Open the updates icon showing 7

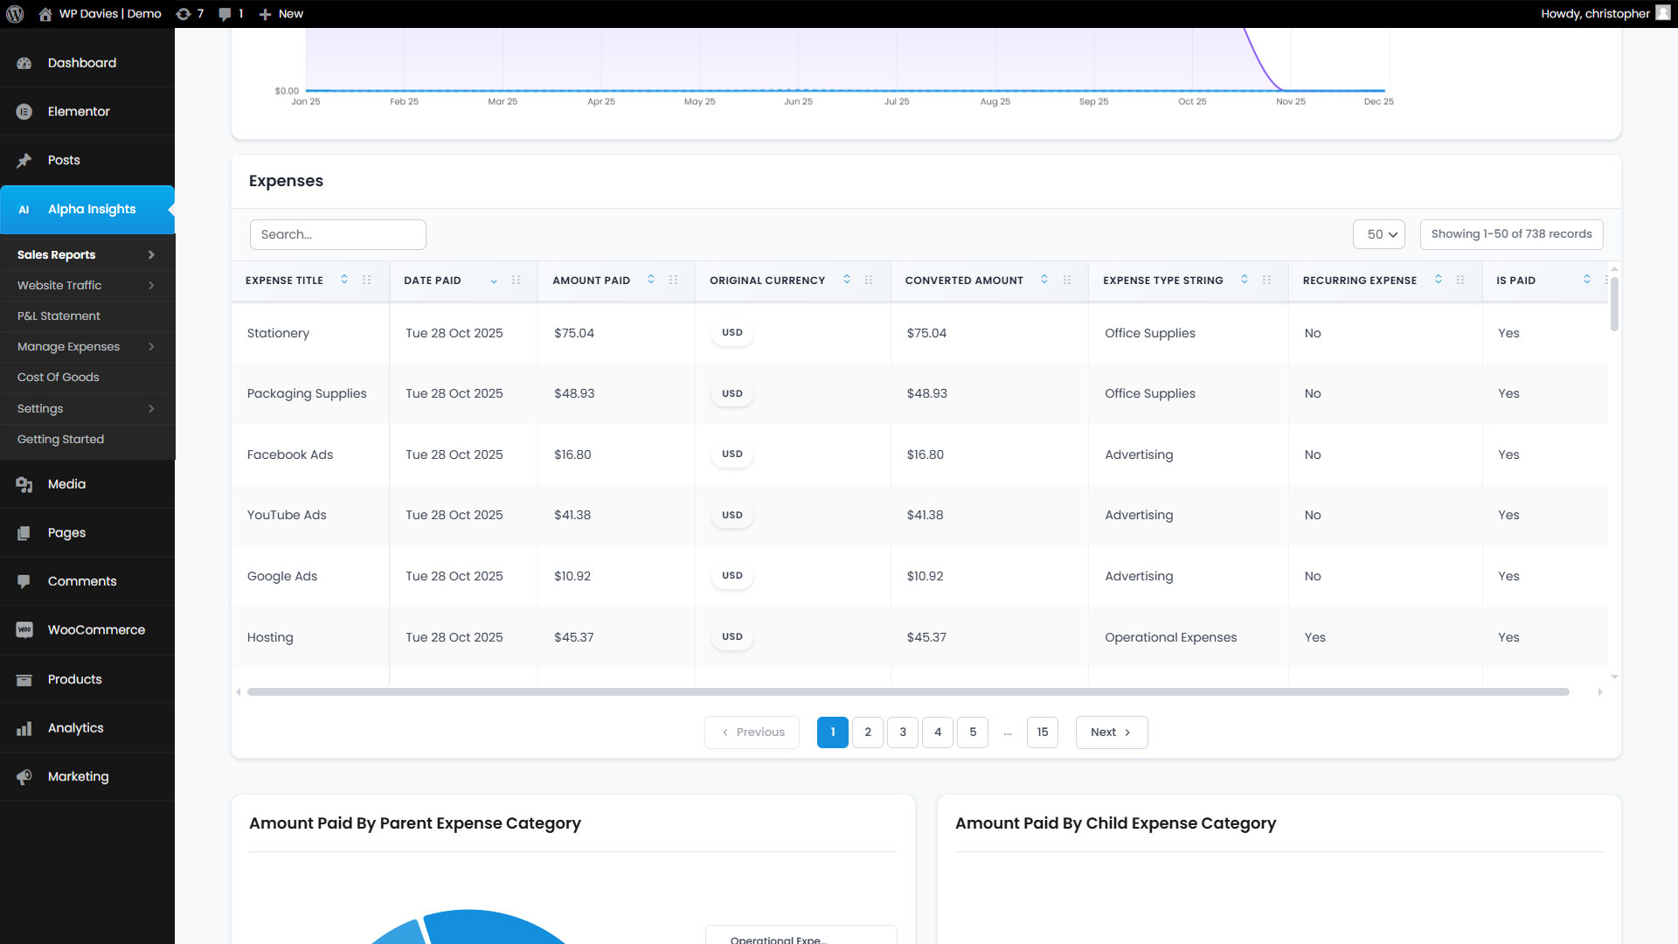coord(184,14)
